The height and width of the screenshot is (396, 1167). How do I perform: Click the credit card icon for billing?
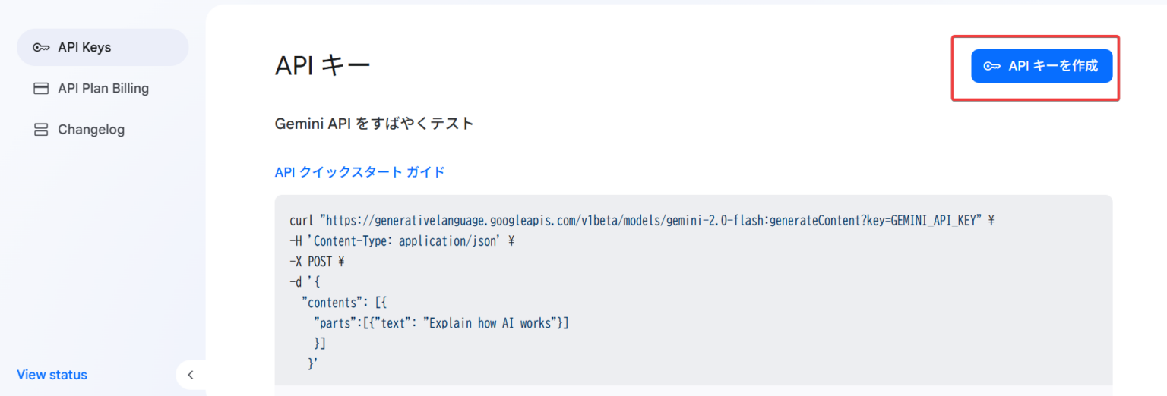(41, 89)
